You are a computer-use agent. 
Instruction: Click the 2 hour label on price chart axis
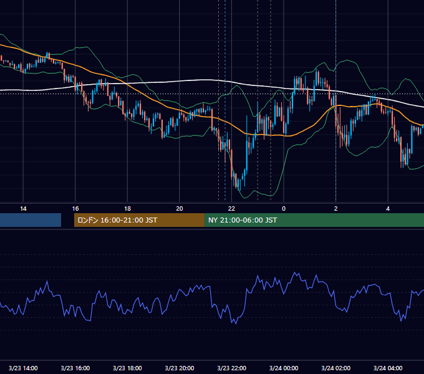tap(336, 209)
